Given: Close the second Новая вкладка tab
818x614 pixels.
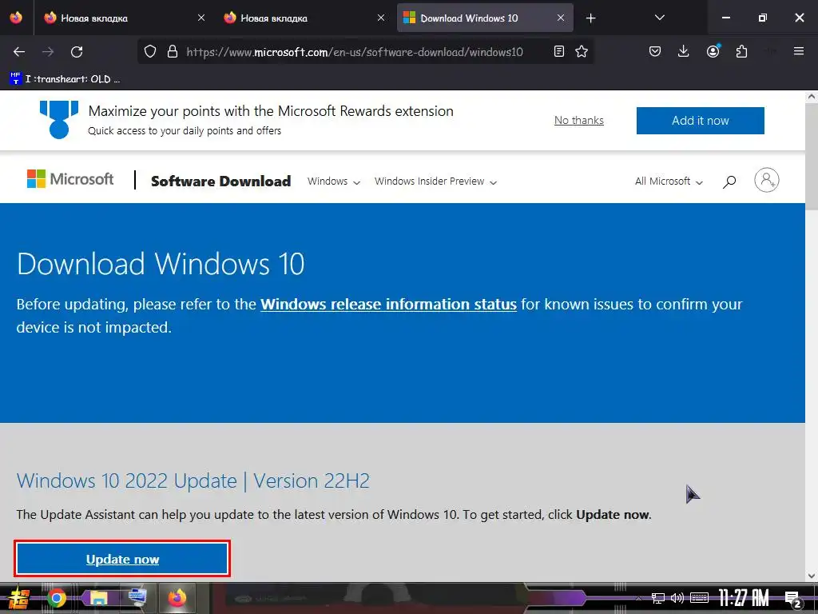Looking at the screenshot, I should coord(381,18).
